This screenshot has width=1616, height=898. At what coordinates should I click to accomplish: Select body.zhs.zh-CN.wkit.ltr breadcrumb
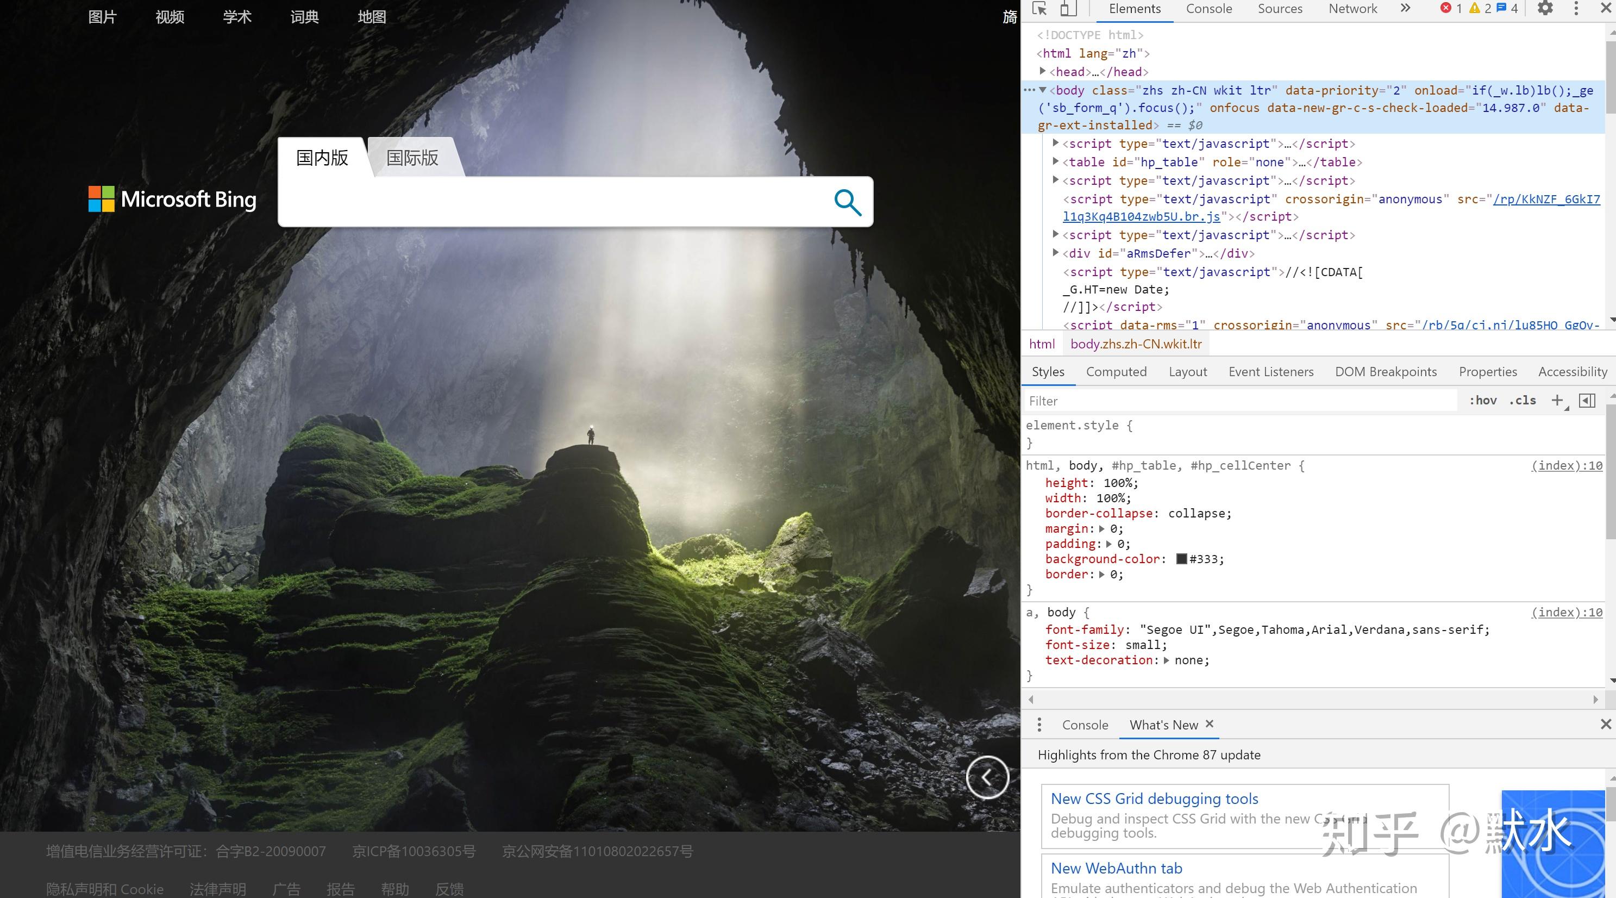1136,344
